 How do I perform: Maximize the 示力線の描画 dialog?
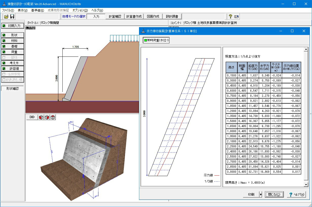[x=292, y=31]
